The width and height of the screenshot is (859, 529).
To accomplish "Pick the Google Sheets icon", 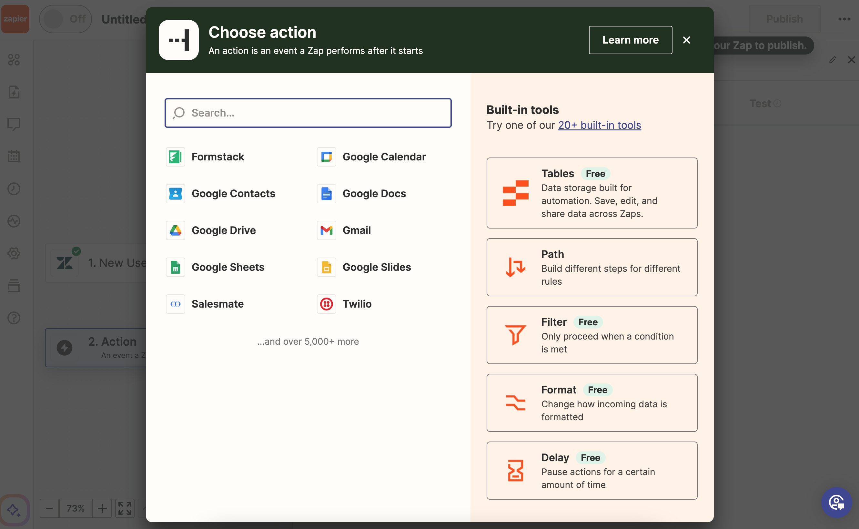I will (x=175, y=267).
